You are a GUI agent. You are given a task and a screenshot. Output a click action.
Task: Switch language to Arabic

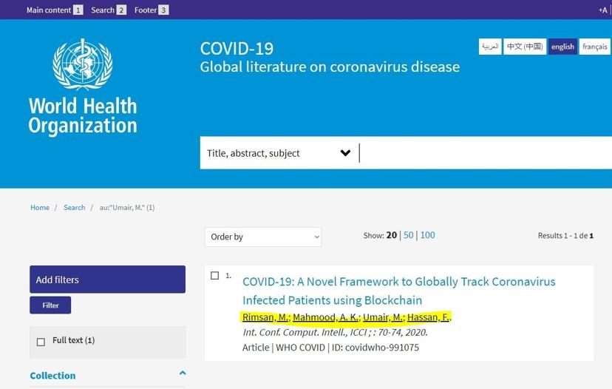click(490, 47)
